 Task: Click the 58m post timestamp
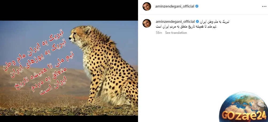click(x=159, y=32)
